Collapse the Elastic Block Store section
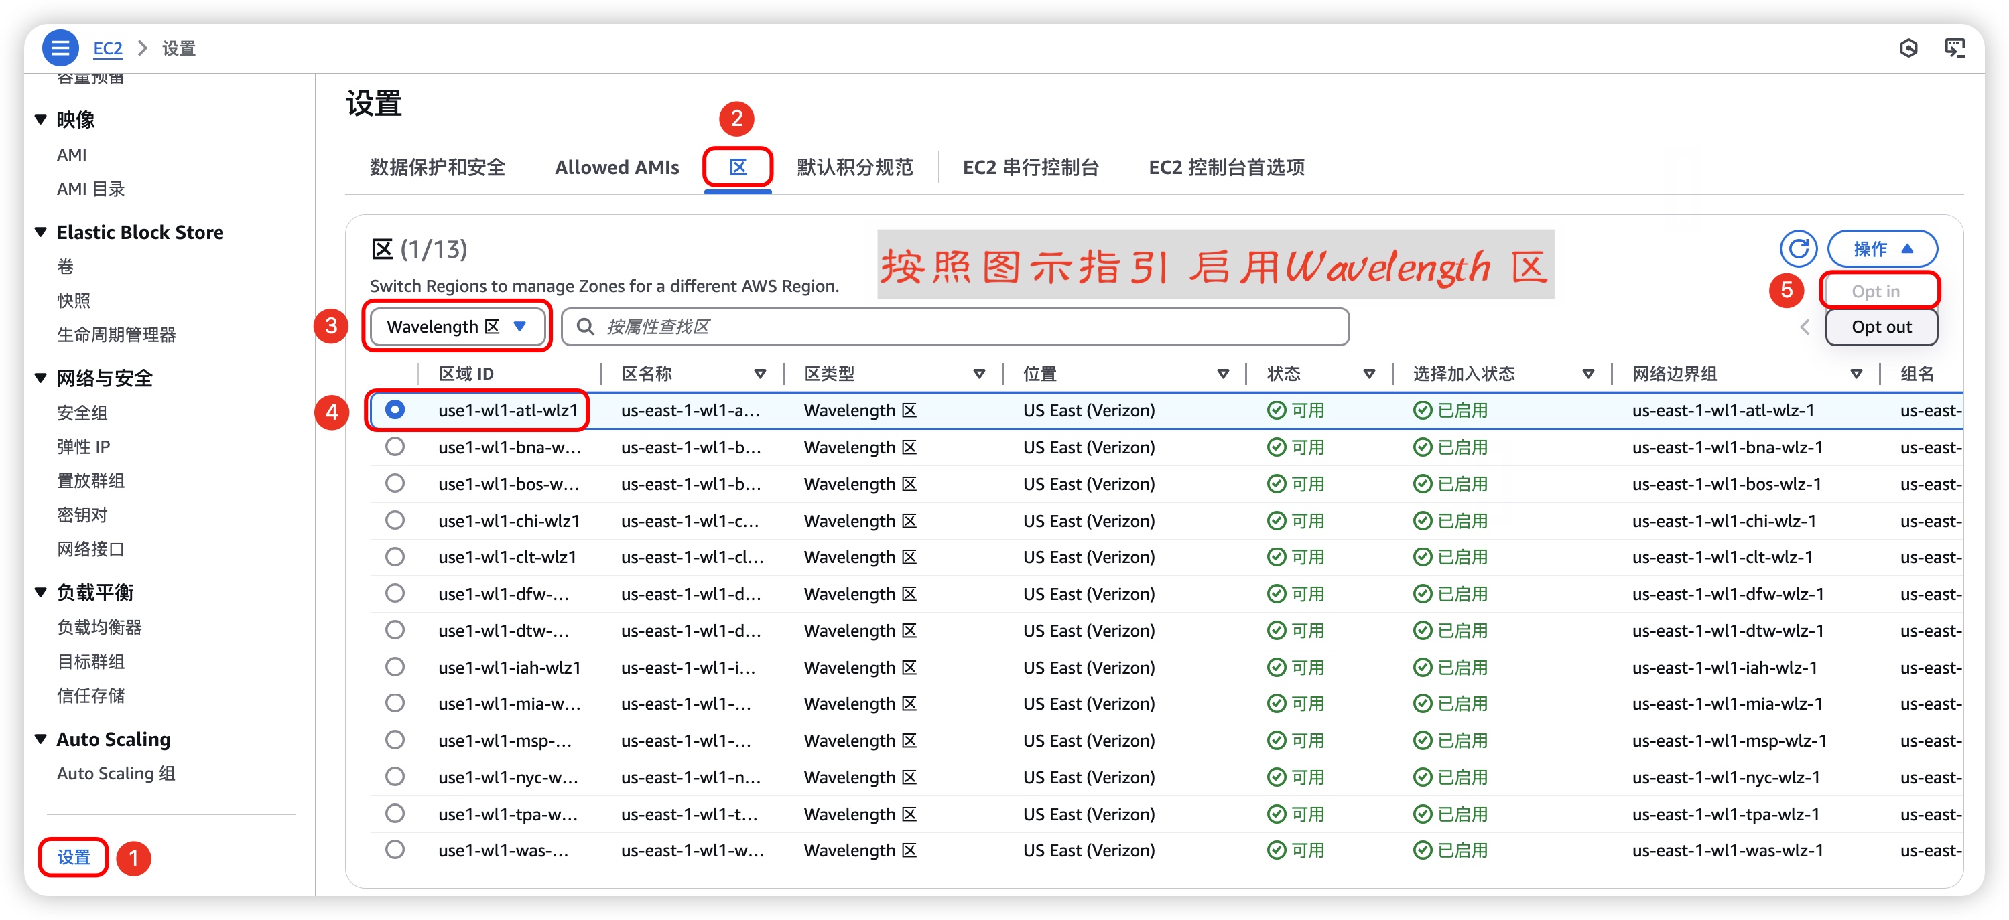Image resolution: width=2009 pixels, height=920 pixels. coord(41,232)
